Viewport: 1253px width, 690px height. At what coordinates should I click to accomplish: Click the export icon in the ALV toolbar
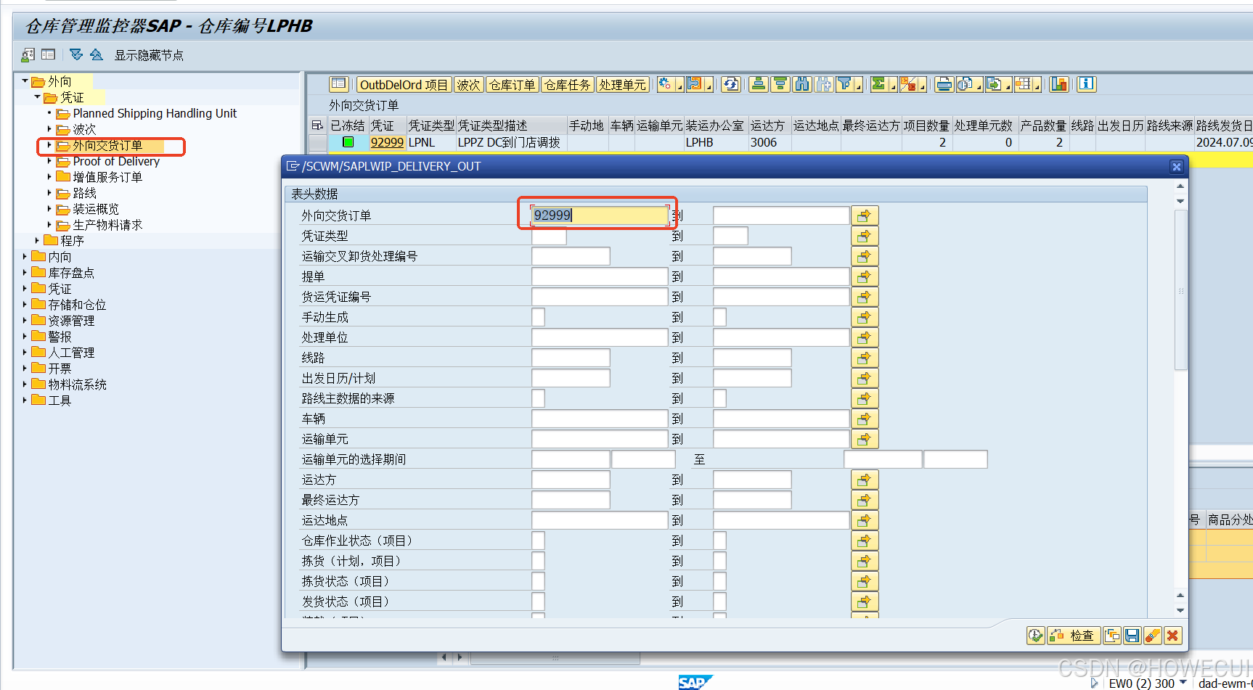tap(994, 84)
